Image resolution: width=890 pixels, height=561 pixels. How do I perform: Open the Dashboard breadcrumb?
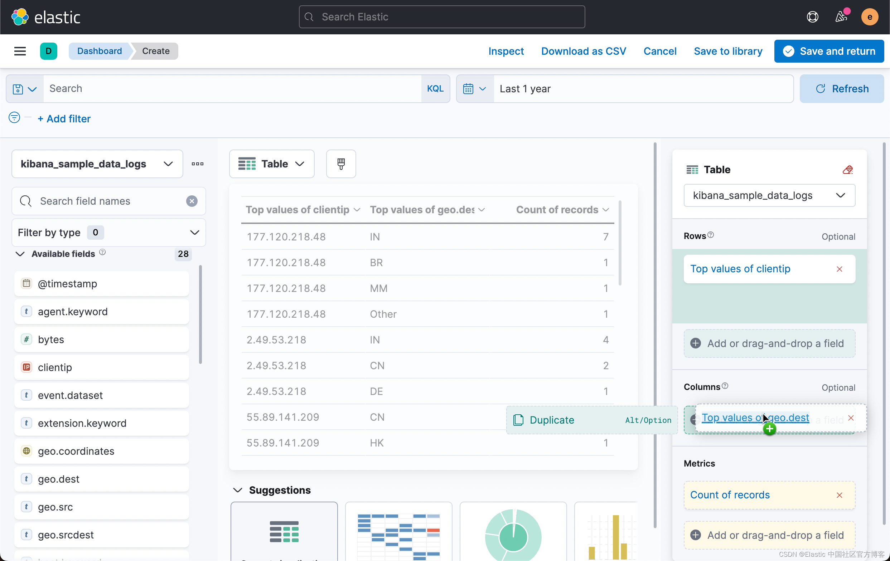click(x=100, y=51)
